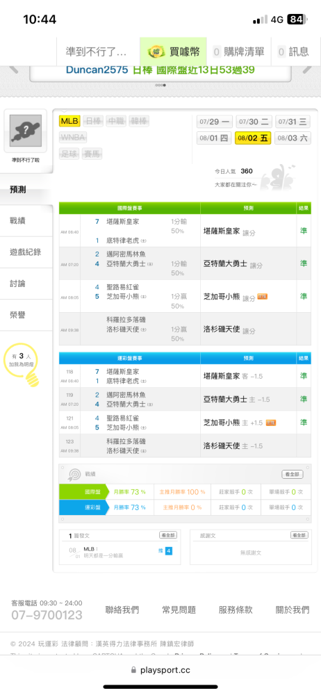Select the 中職 league tab
The width and height of the screenshot is (321, 695).
pos(117,121)
